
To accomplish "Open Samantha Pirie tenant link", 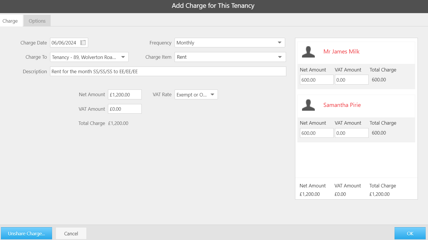I will point(342,105).
